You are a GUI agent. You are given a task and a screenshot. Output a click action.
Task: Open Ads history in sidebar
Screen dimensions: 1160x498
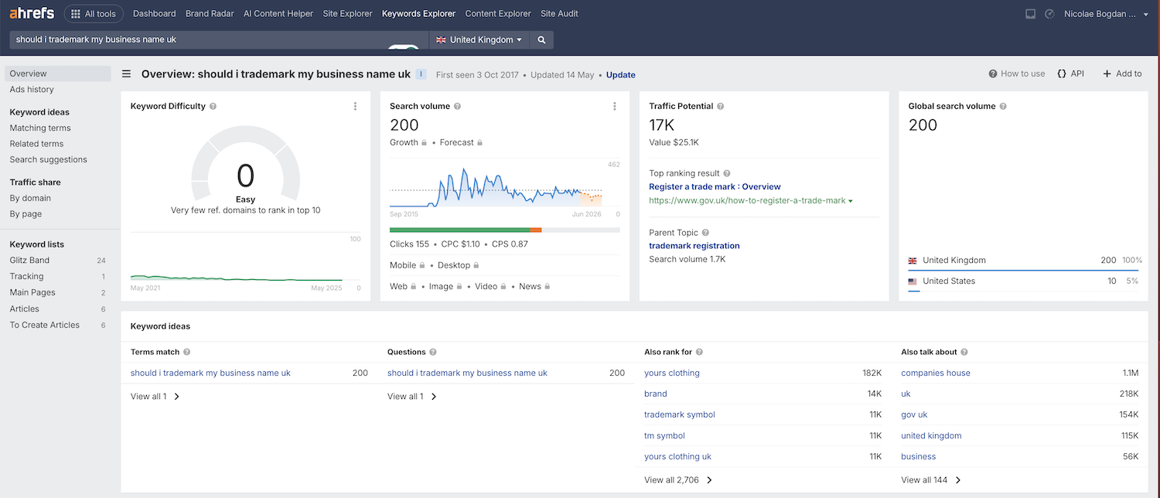coord(32,90)
